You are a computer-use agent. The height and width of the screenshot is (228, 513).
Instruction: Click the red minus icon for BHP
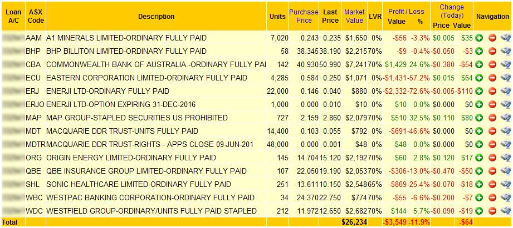492,51
